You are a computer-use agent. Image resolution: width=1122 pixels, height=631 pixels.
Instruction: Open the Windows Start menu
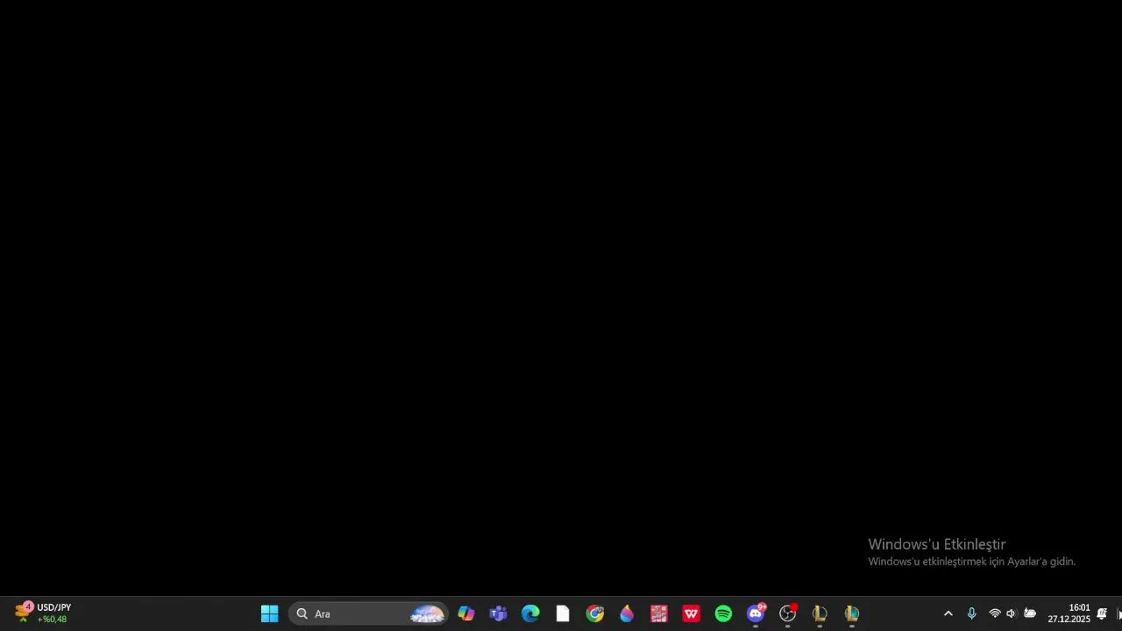[269, 613]
